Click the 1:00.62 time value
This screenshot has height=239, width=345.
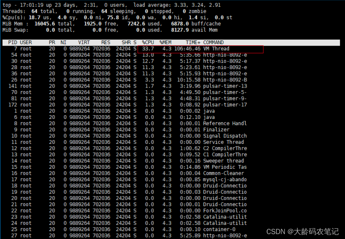pos(190,148)
